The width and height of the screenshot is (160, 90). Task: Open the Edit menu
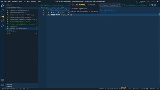click(x=9, y=2)
